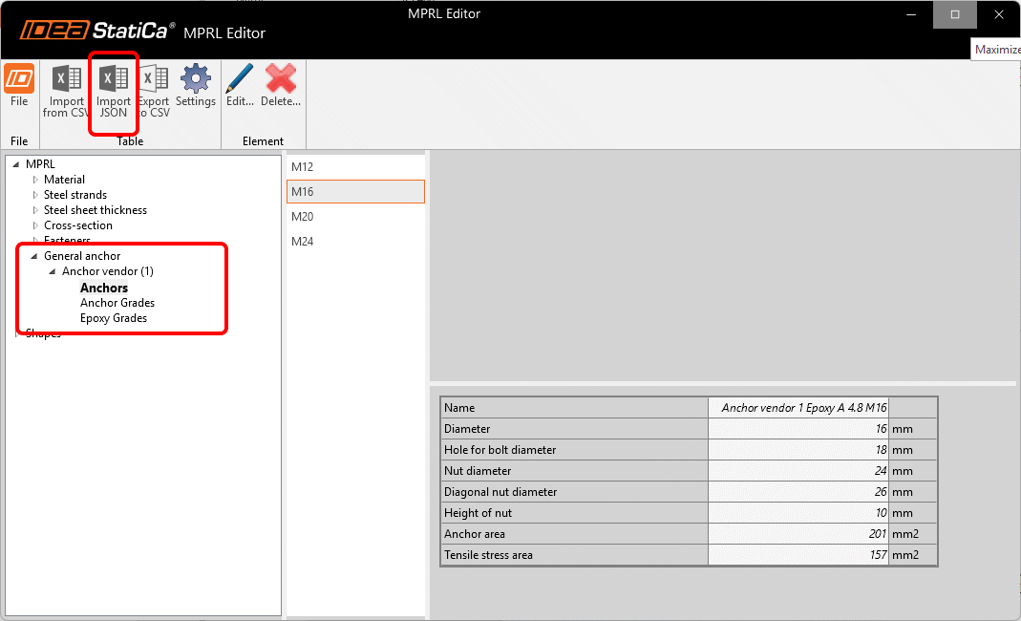
Task: Collapse Anchor vendor (1) node
Action: pyautogui.click(x=53, y=271)
